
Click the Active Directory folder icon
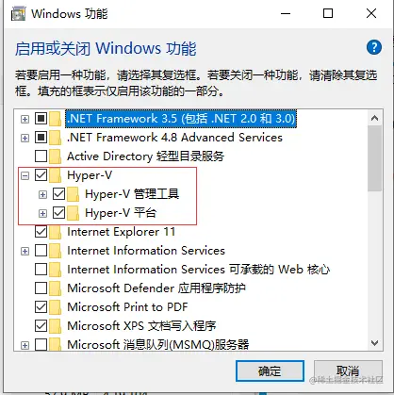pos(56,156)
